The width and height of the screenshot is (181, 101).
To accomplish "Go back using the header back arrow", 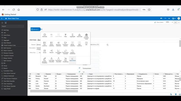I will [x=2, y=19].
